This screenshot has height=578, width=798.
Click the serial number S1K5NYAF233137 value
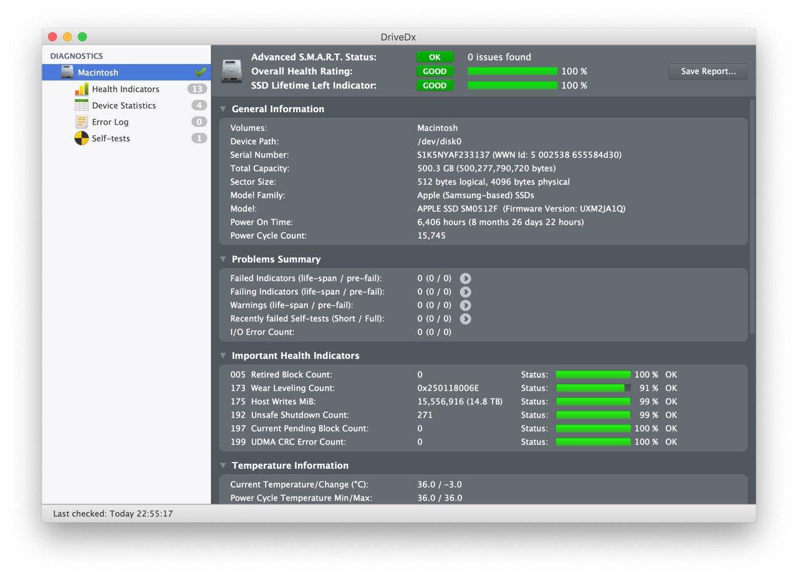[x=454, y=155]
